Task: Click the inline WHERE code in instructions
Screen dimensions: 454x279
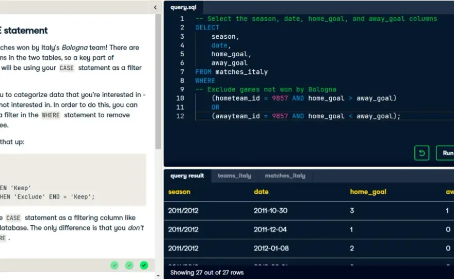Action: click(x=51, y=115)
